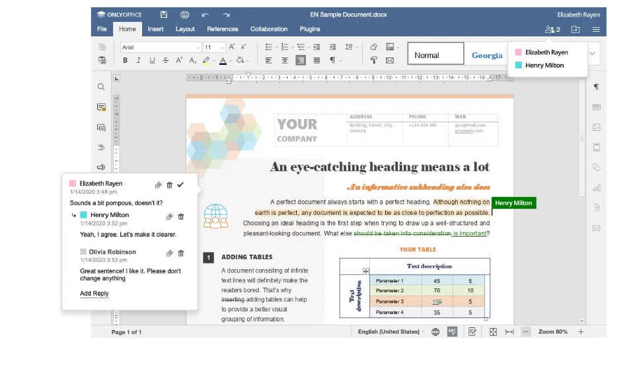Delete Olivia Robinson's reply
641x367 pixels.
pos(180,253)
